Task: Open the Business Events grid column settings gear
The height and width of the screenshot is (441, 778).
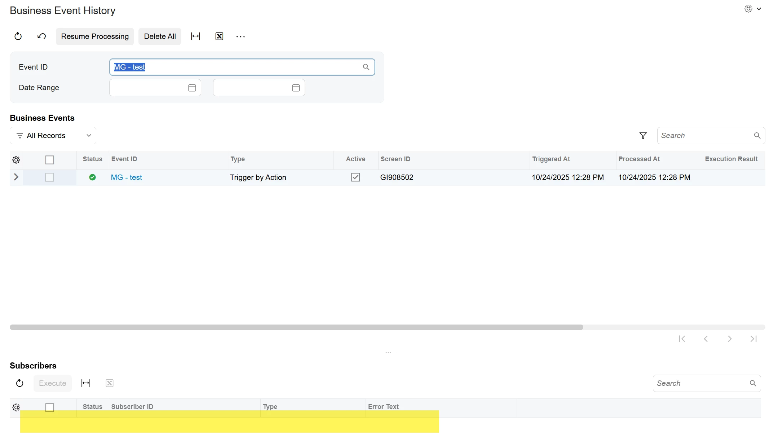Action: point(16,160)
